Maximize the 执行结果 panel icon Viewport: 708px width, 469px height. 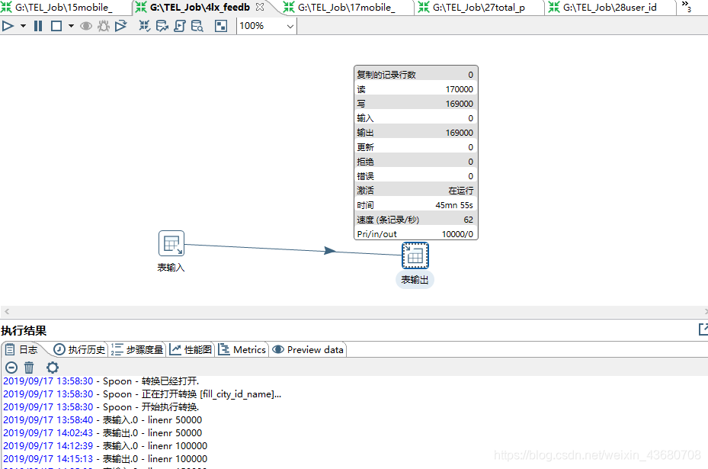coord(703,329)
